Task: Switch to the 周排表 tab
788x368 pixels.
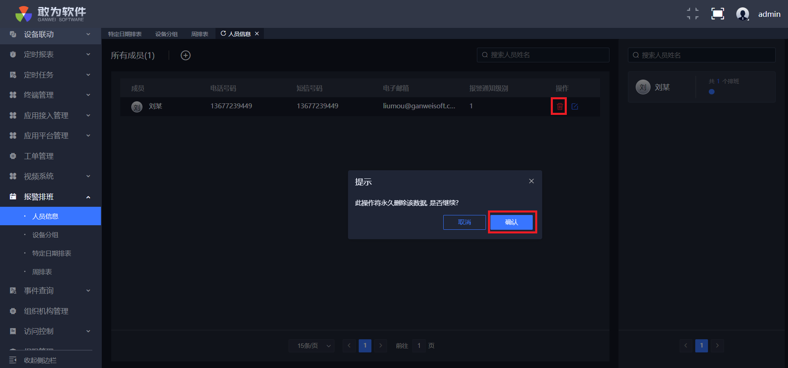Action: tap(199, 34)
